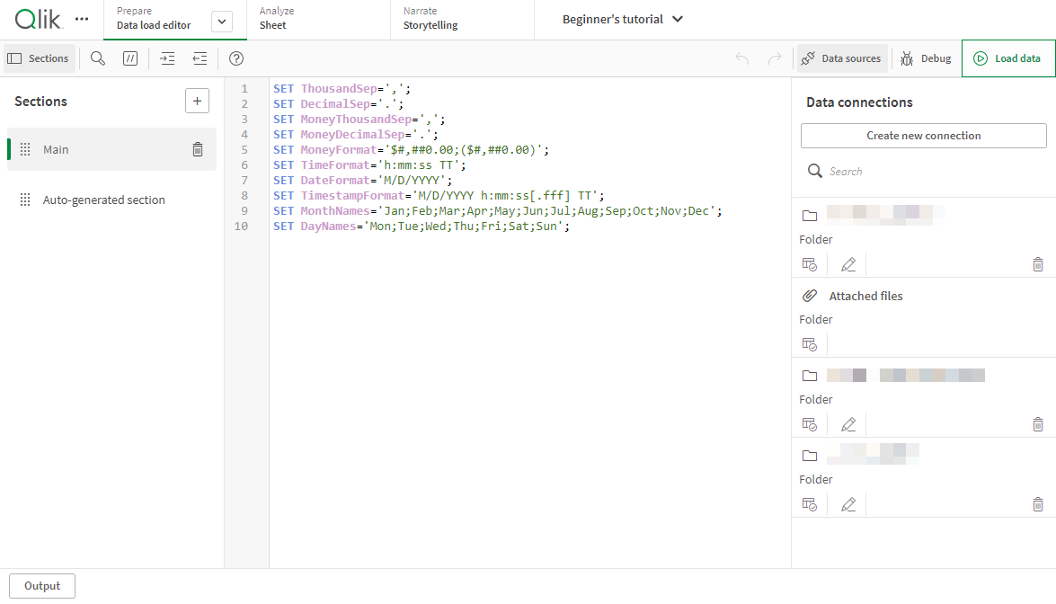Toggle the Sections panel visibility
1056x604 pixels.
click(x=39, y=58)
